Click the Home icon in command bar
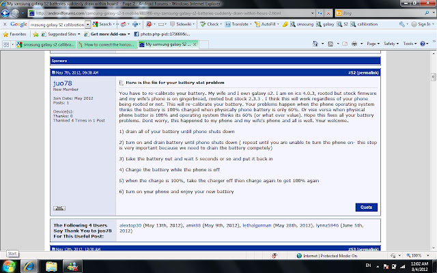 pos(315,44)
